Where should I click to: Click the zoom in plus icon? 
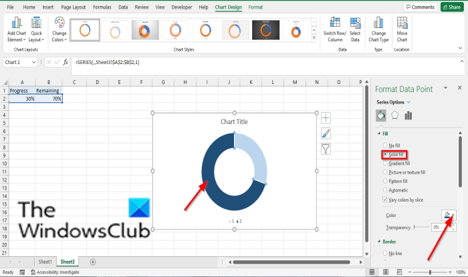(450, 272)
